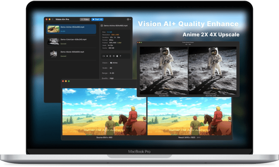
Task: Click the astronaut viewer Result resolution caption
Action: pyautogui.click(x=211, y=96)
